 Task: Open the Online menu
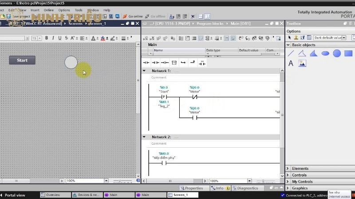click(x=48, y=10)
